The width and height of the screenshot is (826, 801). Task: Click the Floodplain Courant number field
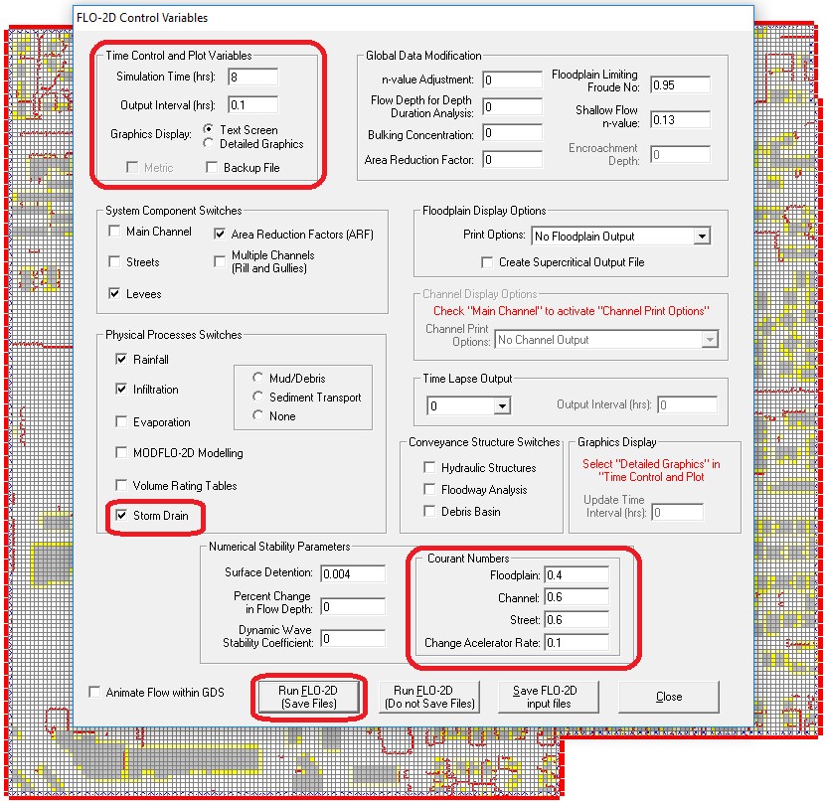(x=576, y=574)
